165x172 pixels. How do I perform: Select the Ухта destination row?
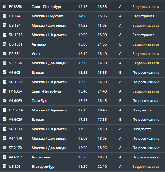82,54
